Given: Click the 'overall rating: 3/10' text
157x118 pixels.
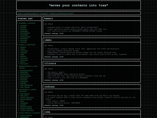Looking at the screenshot, I should [54, 57].
